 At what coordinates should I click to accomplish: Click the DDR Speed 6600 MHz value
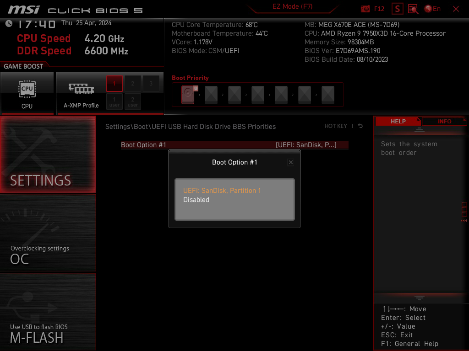(106, 51)
